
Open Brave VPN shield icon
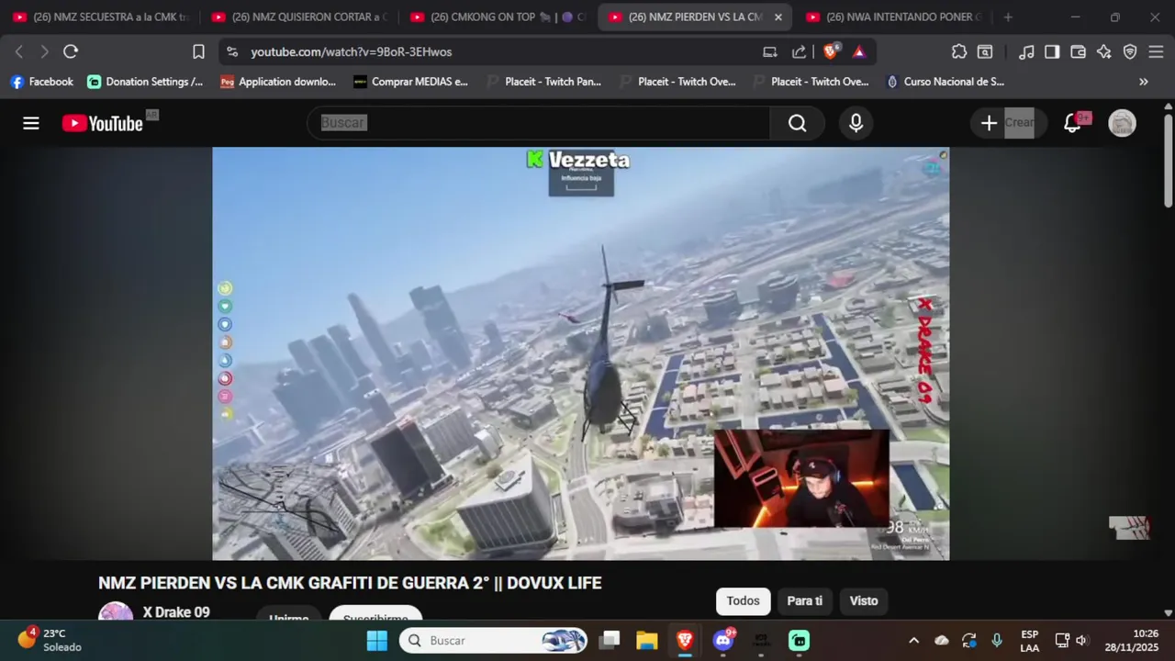[1130, 52]
